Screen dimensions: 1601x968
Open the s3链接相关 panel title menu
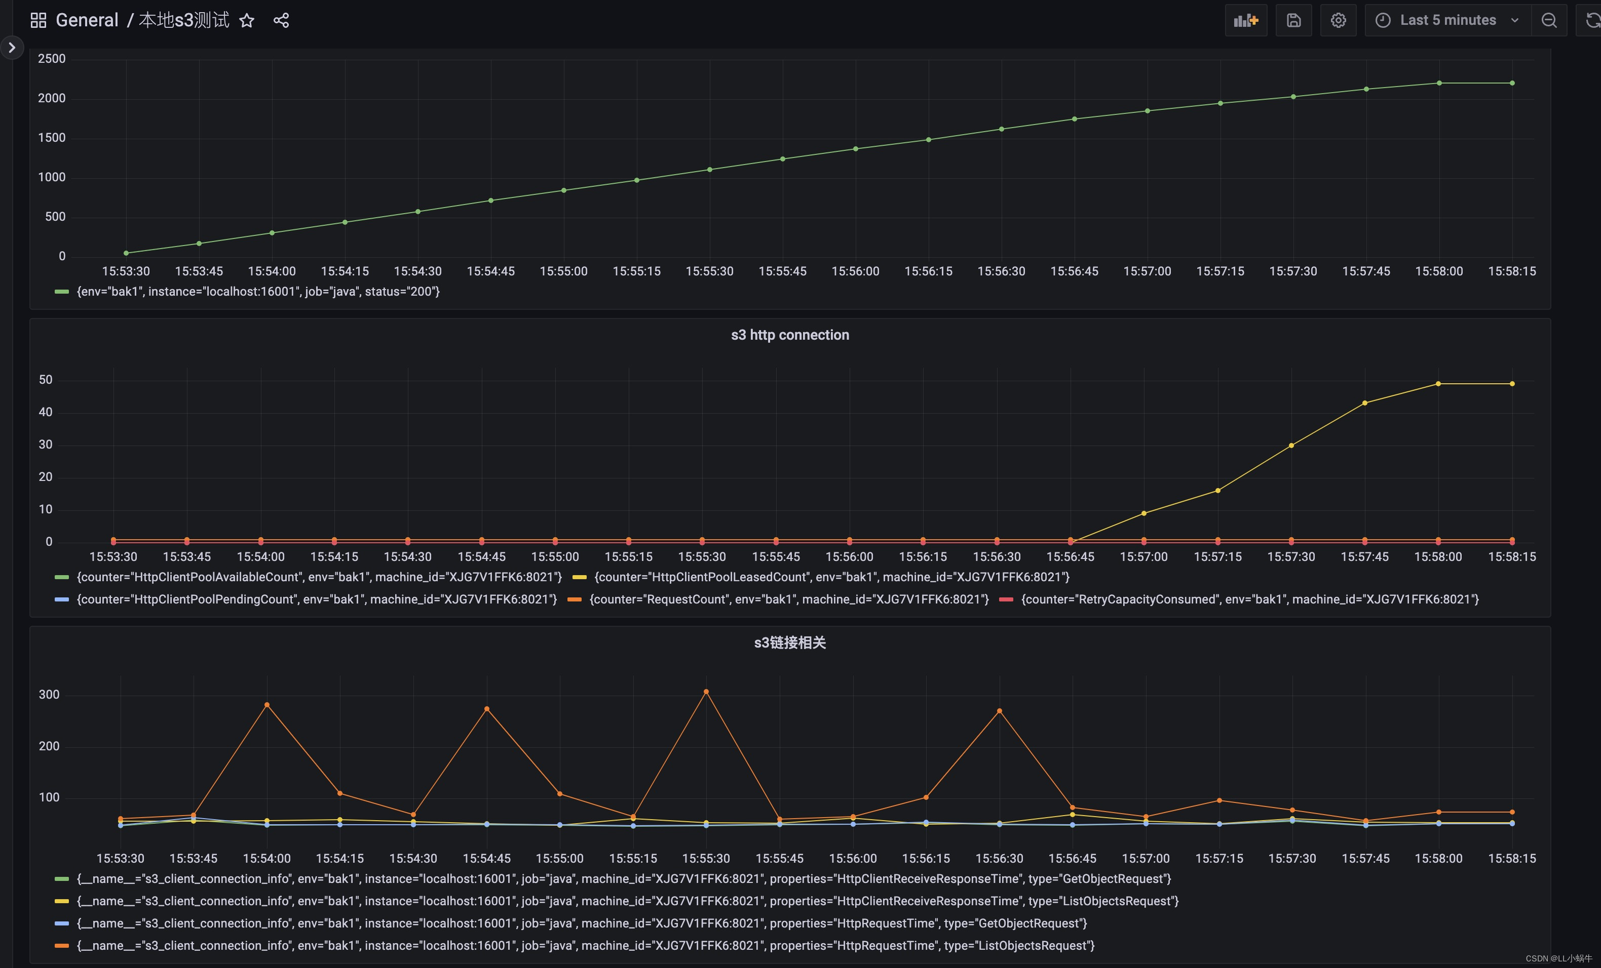pos(789,643)
